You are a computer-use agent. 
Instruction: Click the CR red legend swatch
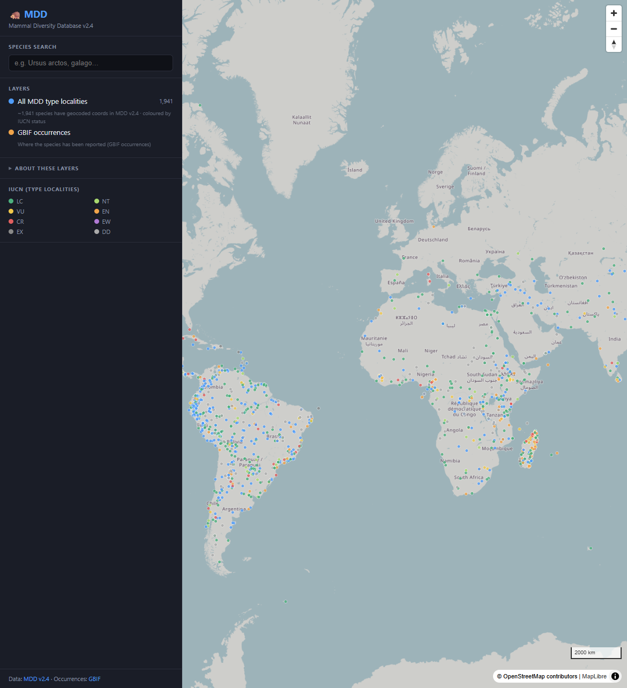point(11,222)
